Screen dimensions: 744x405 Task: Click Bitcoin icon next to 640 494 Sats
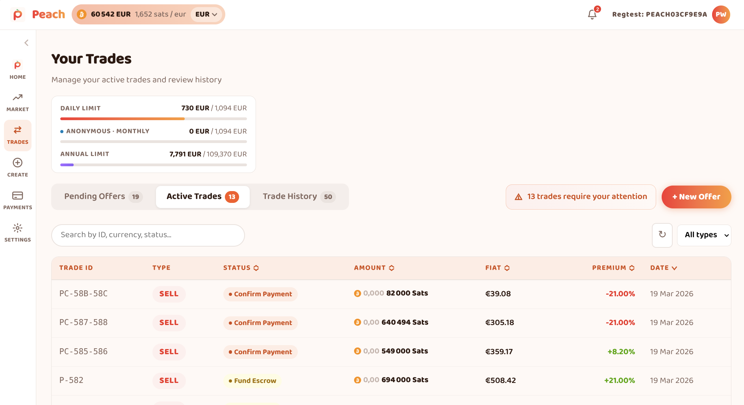click(358, 322)
